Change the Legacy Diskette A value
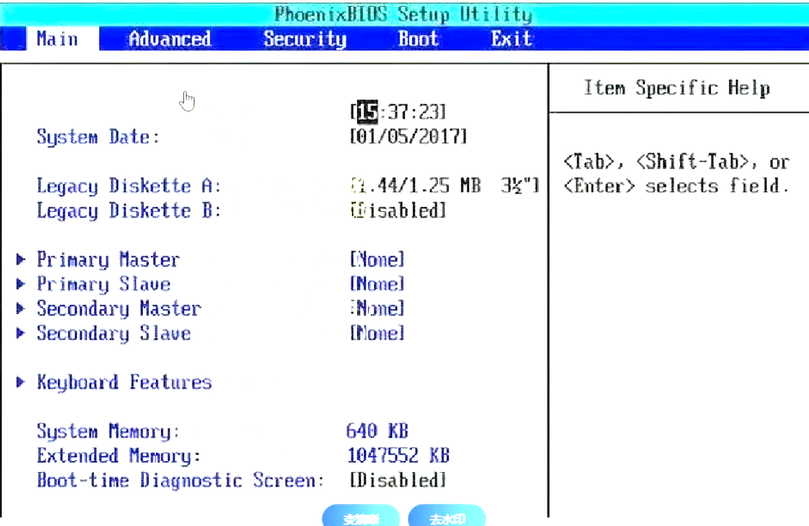Screen dimensions: 809x526 coord(444,186)
